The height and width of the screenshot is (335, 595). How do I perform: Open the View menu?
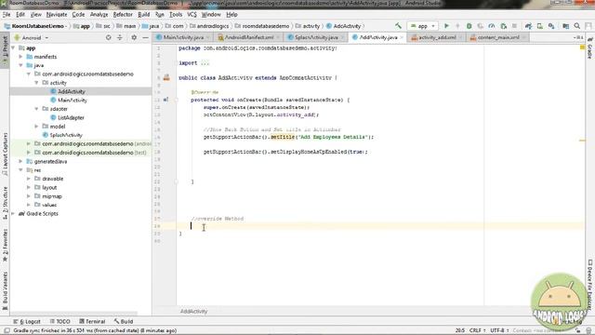click(x=35, y=15)
